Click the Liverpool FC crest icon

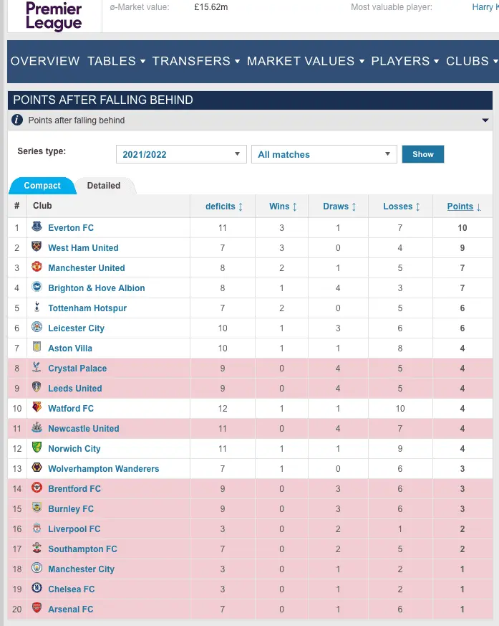[x=37, y=528]
